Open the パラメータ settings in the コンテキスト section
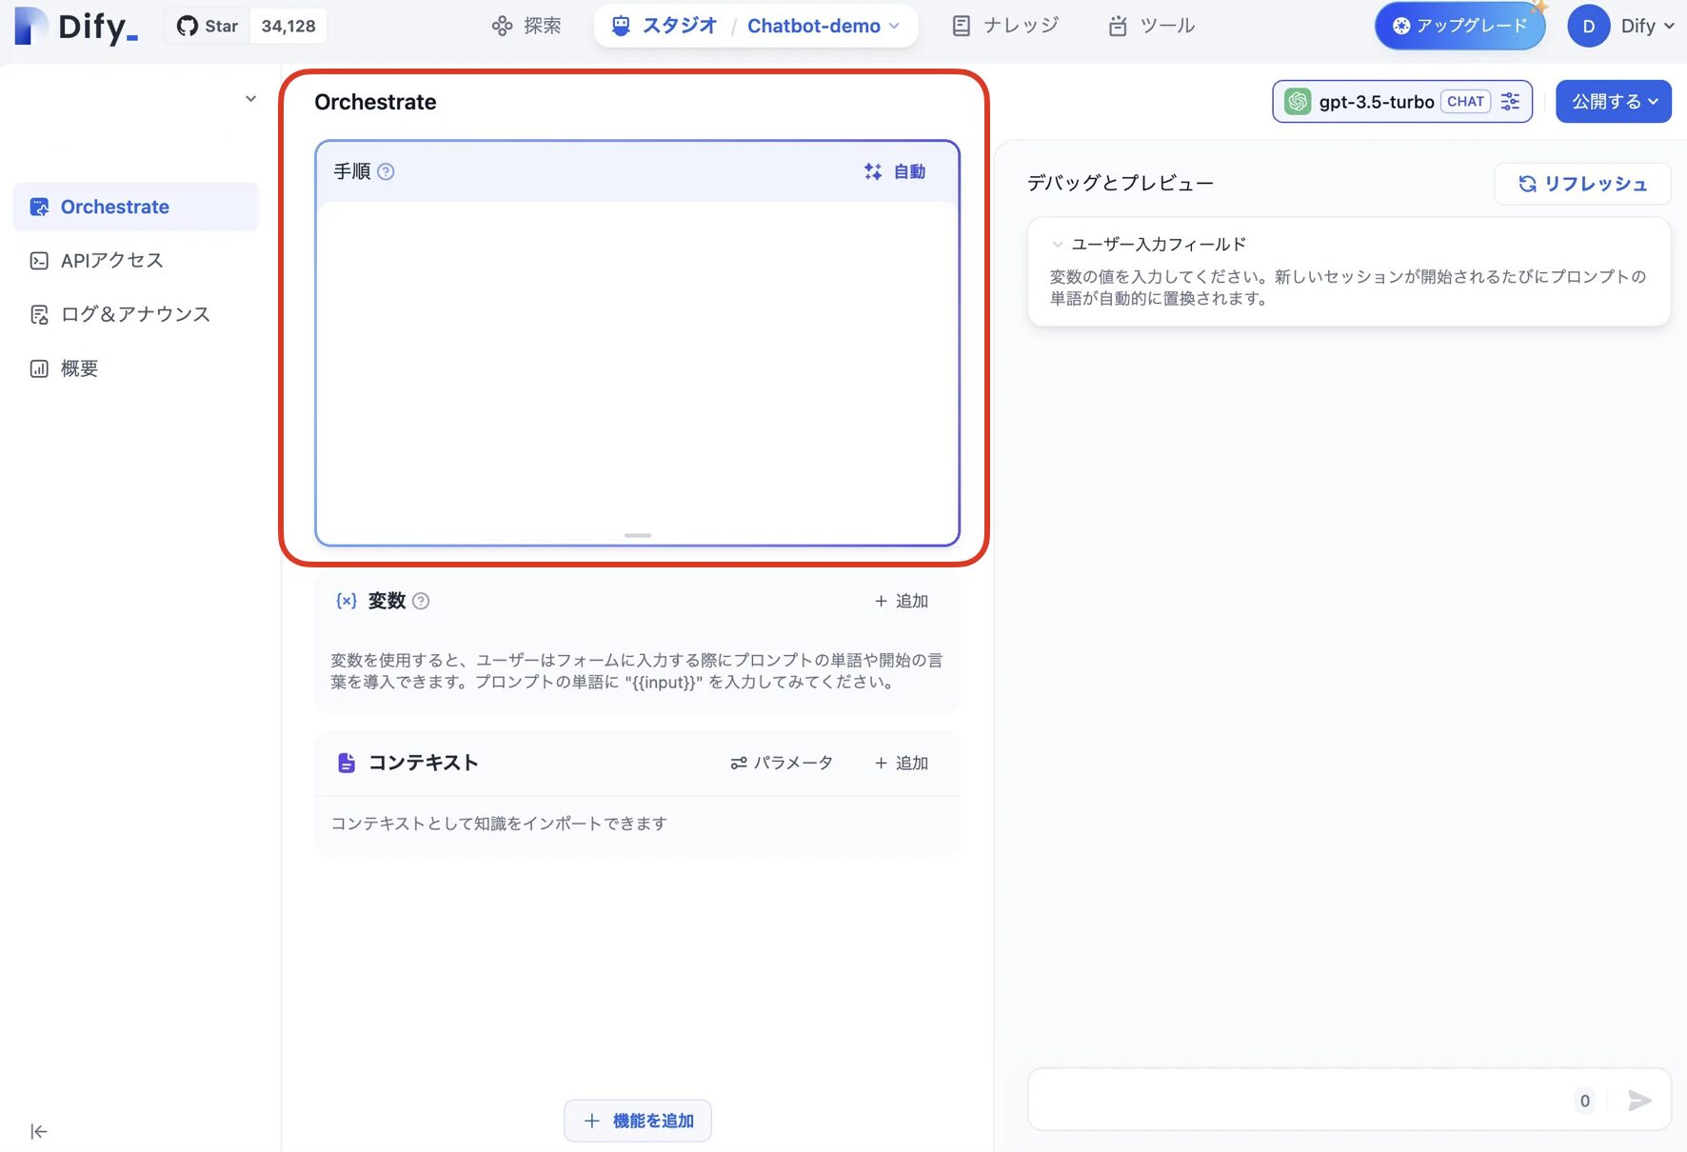The height and width of the screenshot is (1152, 1687). click(x=781, y=762)
